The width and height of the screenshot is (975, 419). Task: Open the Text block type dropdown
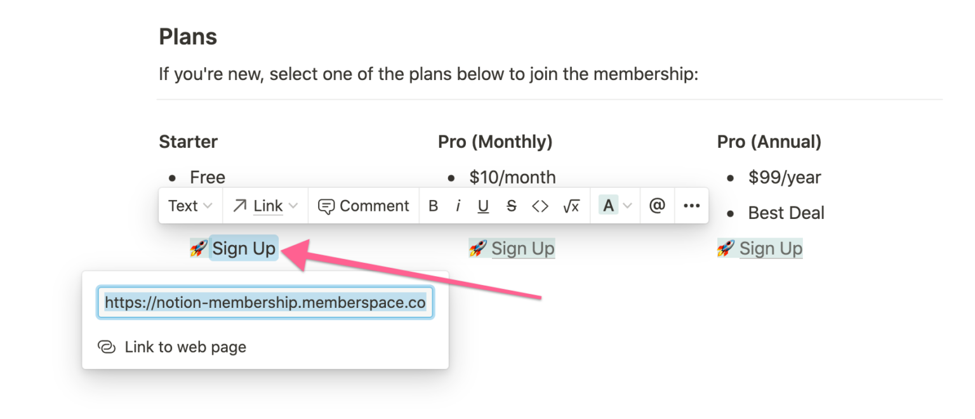pyautogui.click(x=189, y=205)
